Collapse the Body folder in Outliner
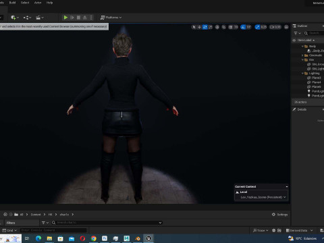Viewport: 324px width, 243px height. (302, 47)
